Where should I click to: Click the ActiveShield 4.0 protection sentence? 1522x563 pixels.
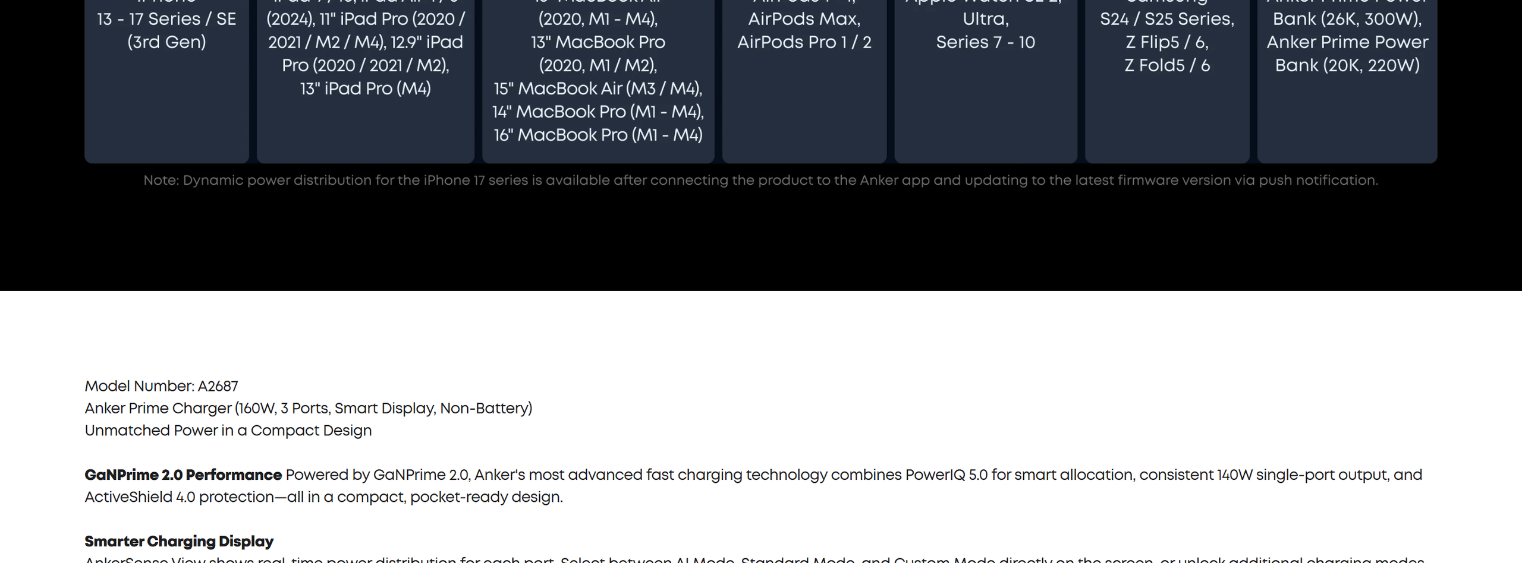click(323, 498)
